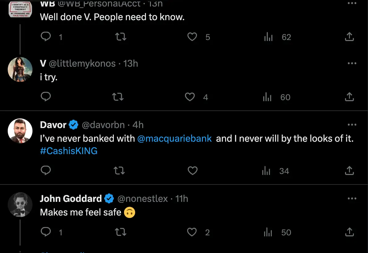Repost John Goddard's tweet
This screenshot has width=368, height=253.
[121, 232]
